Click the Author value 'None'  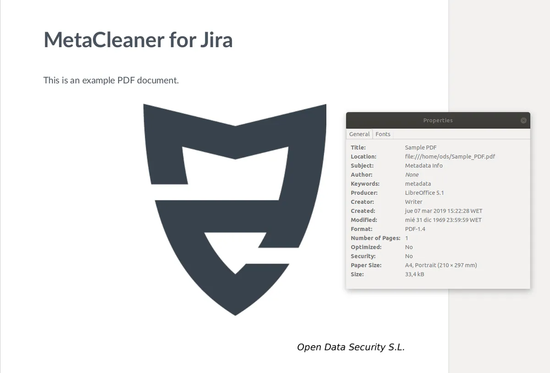coord(412,175)
